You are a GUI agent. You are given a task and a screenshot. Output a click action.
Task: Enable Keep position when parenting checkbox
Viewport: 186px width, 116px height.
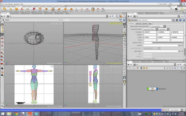tap(129, 26)
